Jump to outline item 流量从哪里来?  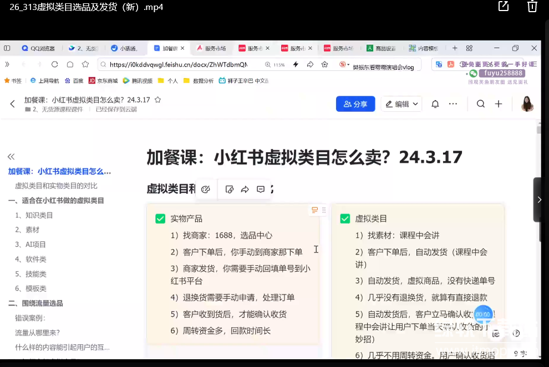coord(38,333)
